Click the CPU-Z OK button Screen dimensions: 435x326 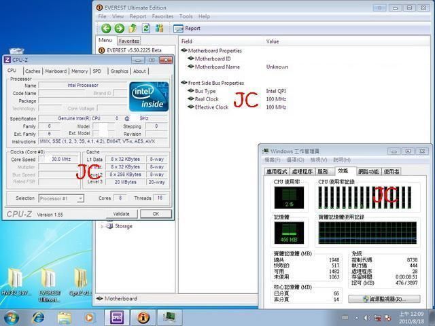point(156,214)
